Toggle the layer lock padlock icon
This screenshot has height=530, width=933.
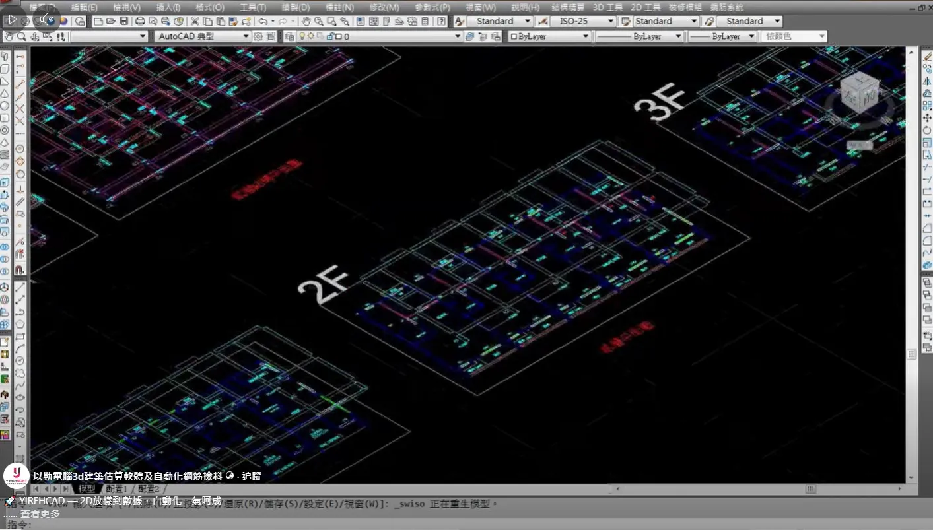[329, 36]
